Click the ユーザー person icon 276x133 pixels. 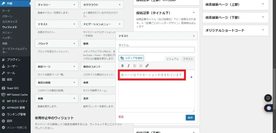click(3, 66)
